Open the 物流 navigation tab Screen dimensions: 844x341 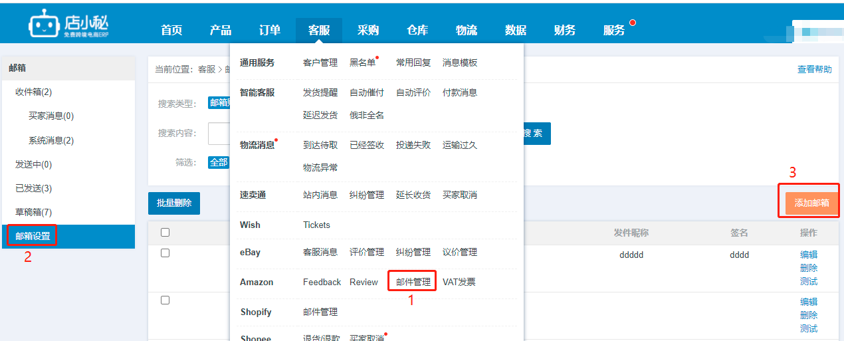(x=467, y=30)
